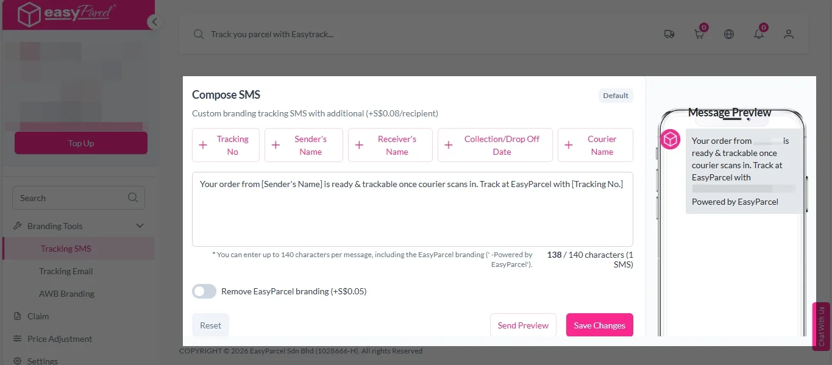Collapse the Branding Tools menu chevron
This screenshot has height=365, width=832.
(140, 226)
